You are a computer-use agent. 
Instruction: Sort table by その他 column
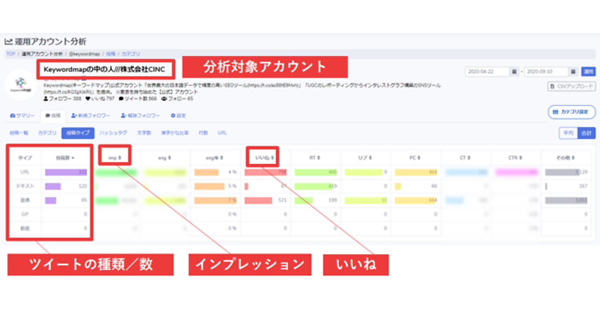click(565, 157)
